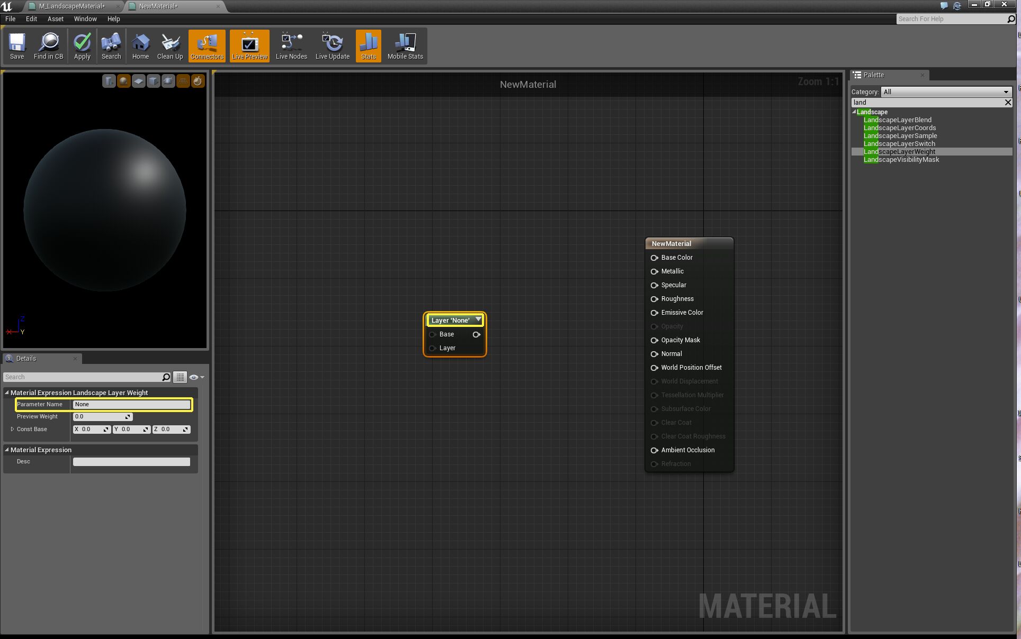Viewport: 1021px width, 639px height.
Task: Click the Parameter Name field showing None
Action: coord(131,404)
